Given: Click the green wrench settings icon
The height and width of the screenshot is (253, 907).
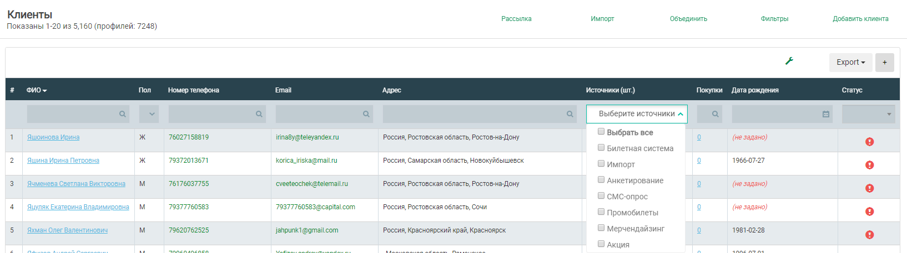Looking at the screenshot, I should [789, 61].
